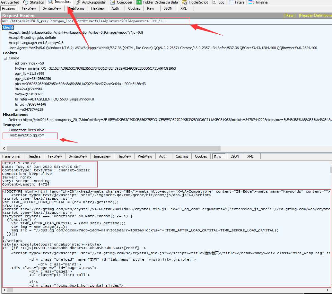Select the fwSkey_minisite_QQ cookie row
Viewport: 332px width, 294px height.
[x=95, y=68]
